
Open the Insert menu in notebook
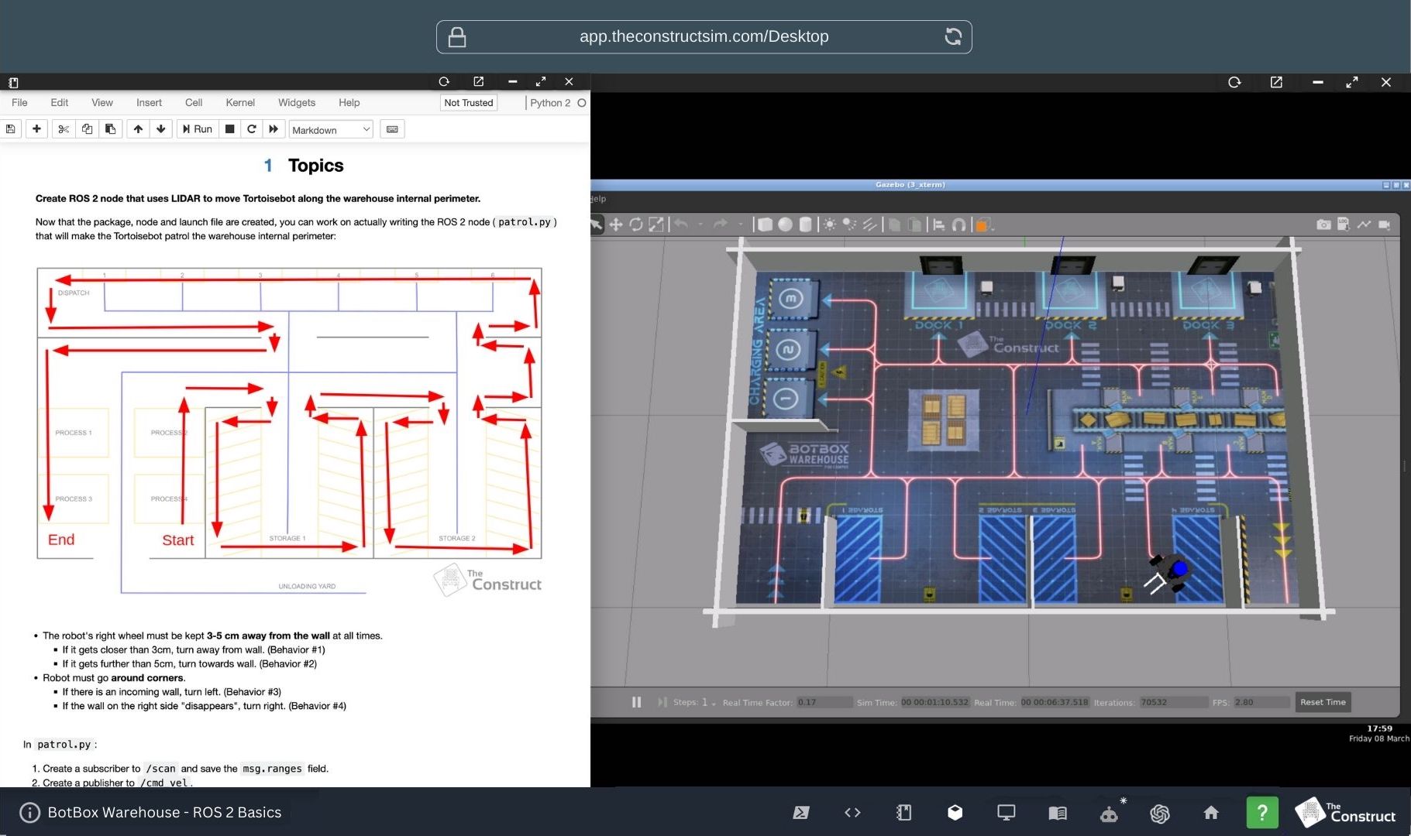pos(149,102)
